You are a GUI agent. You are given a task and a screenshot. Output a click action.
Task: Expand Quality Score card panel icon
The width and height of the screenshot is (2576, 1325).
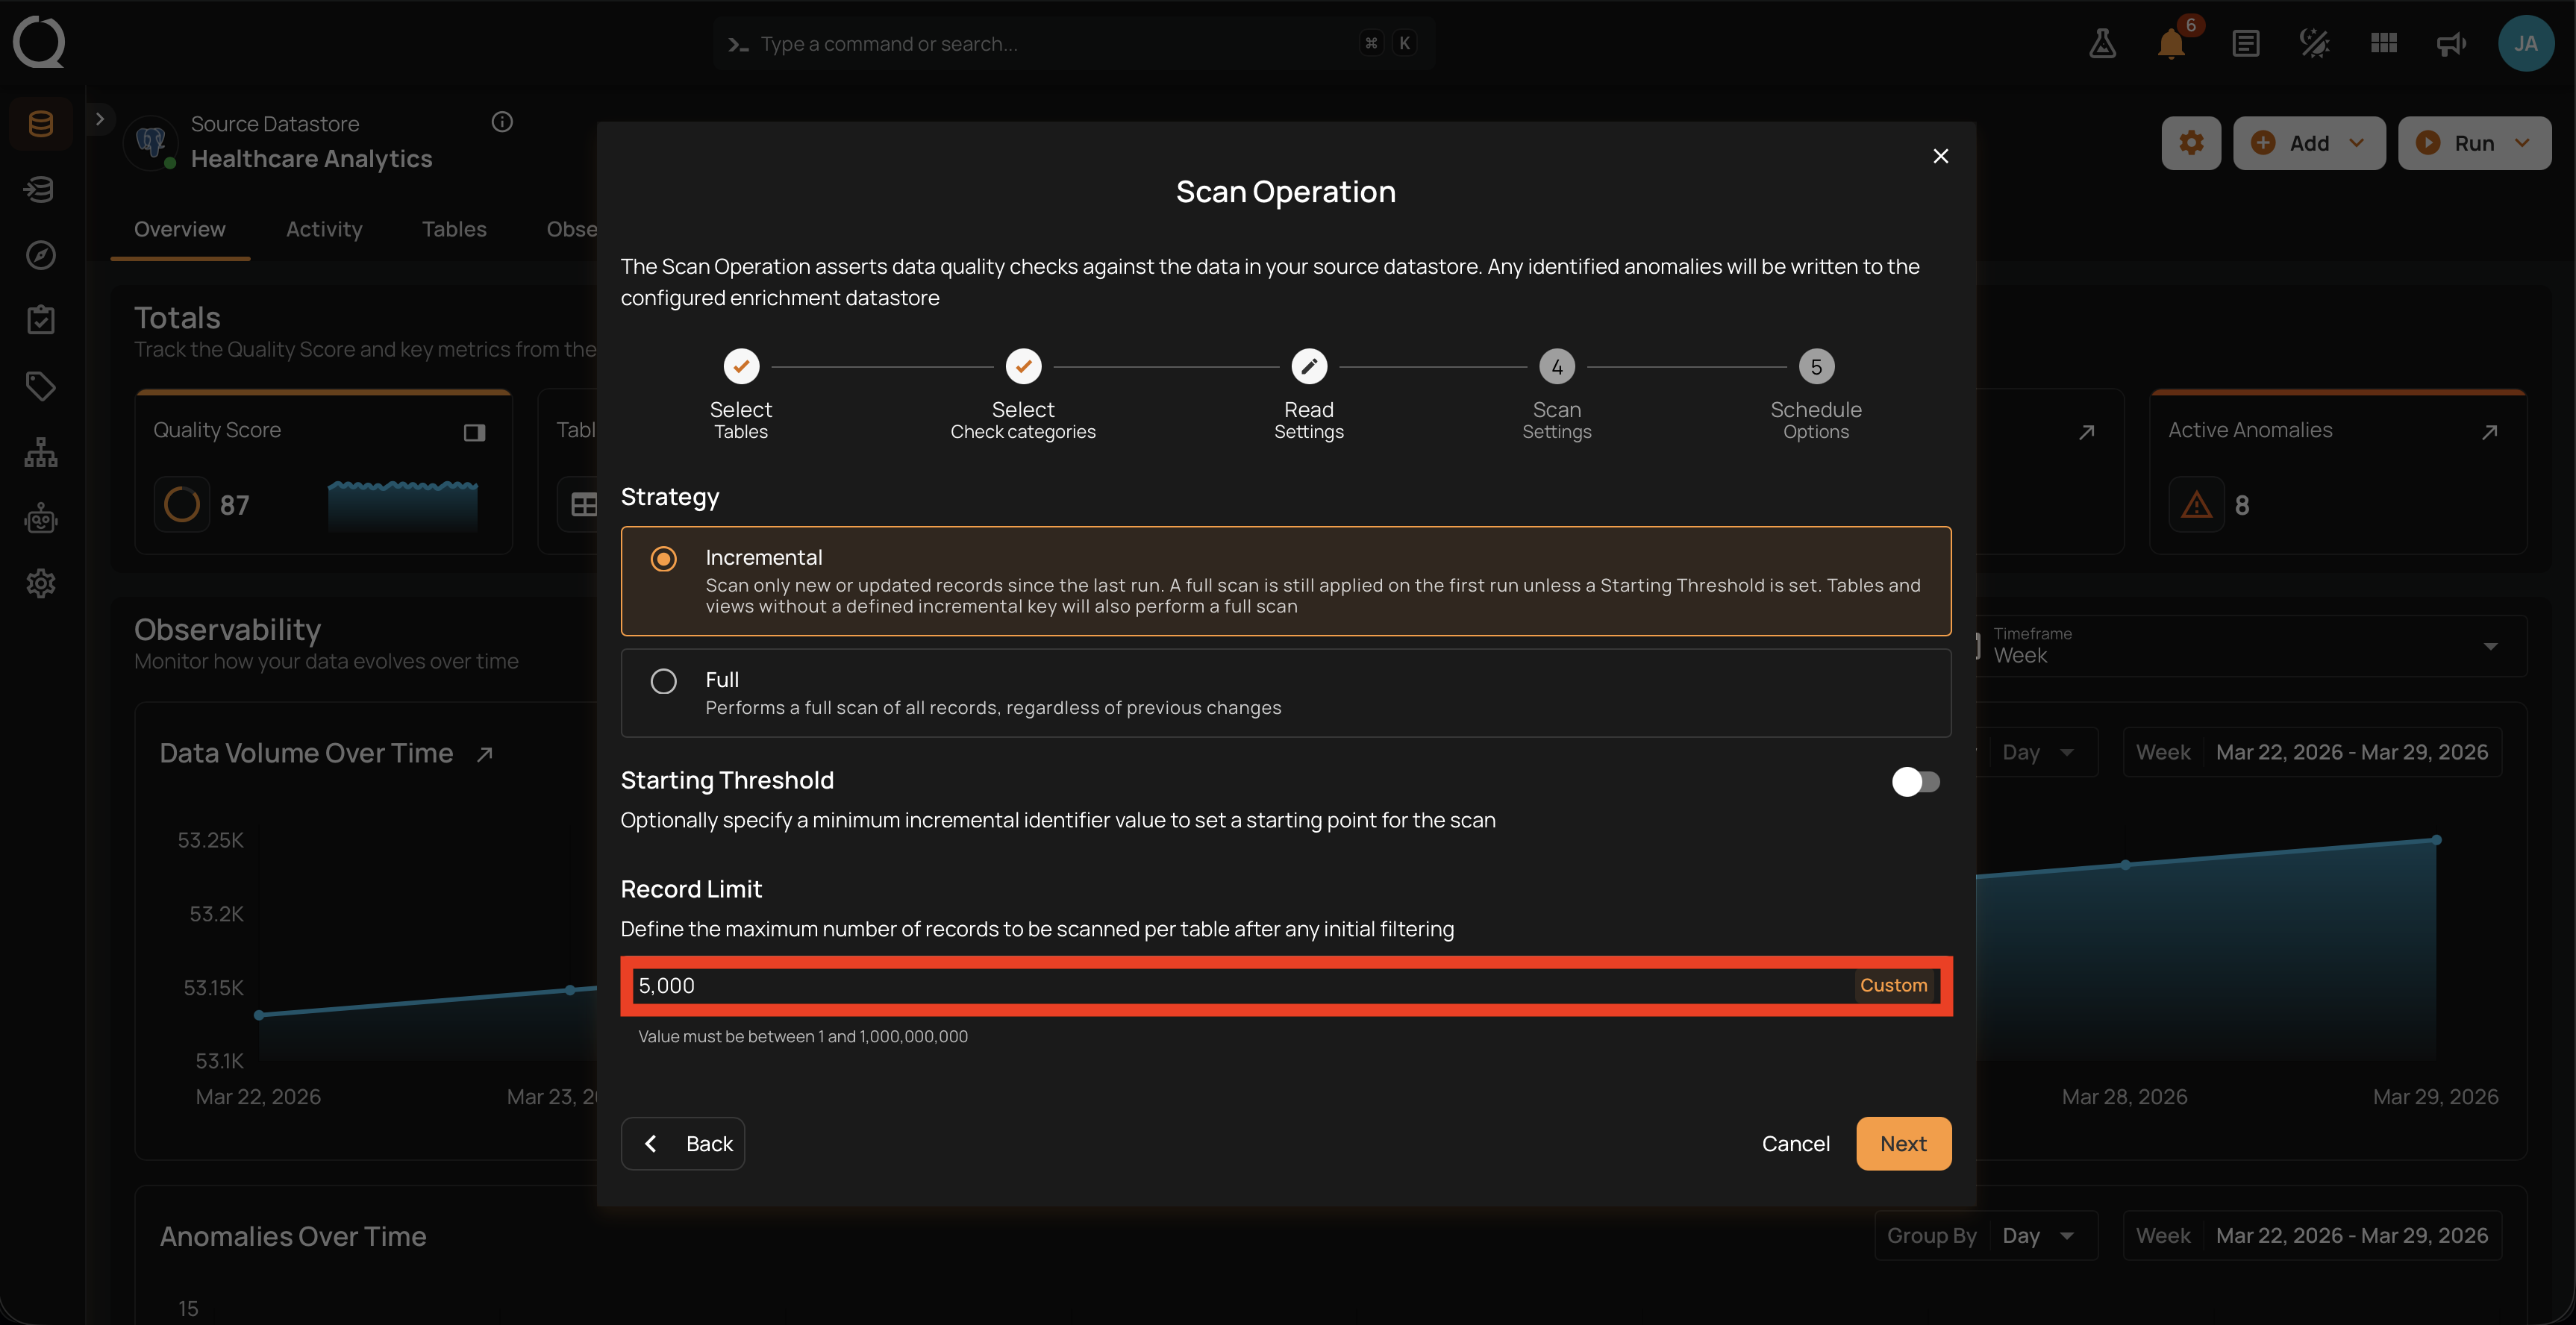tap(474, 432)
